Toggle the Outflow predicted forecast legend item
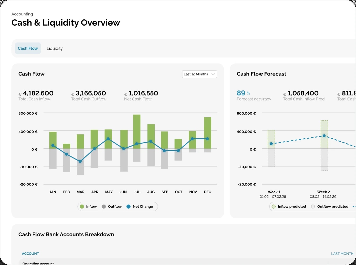Image resolution: width=356 pixels, height=265 pixels. (330, 206)
